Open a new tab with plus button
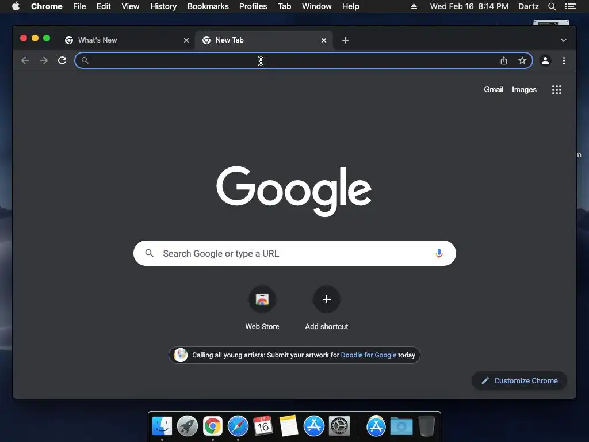The width and height of the screenshot is (589, 442). coord(346,40)
